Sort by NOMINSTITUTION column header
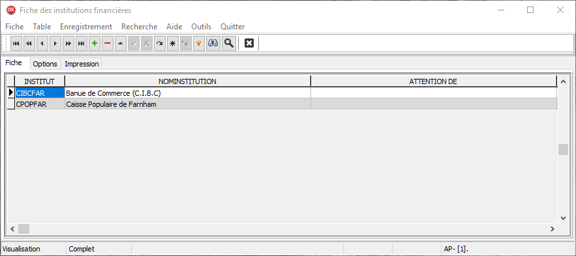The image size is (576, 256). 188,81
